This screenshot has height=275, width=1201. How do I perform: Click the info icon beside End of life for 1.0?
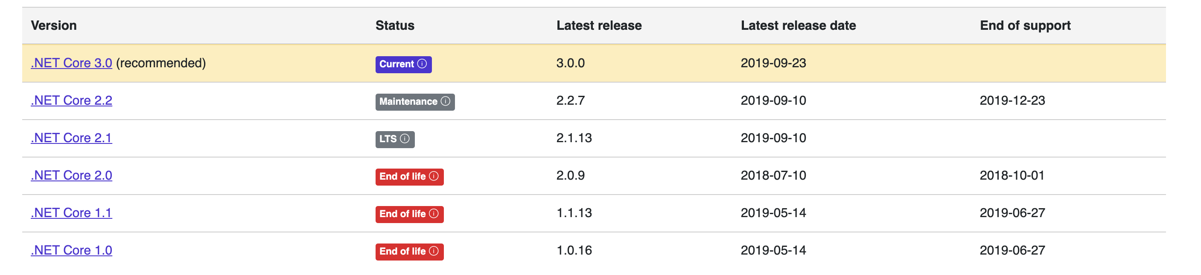[434, 251]
